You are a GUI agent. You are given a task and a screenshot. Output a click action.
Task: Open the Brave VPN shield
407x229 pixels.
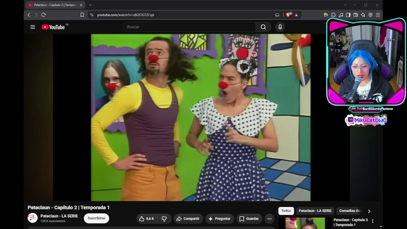[370, 15]
